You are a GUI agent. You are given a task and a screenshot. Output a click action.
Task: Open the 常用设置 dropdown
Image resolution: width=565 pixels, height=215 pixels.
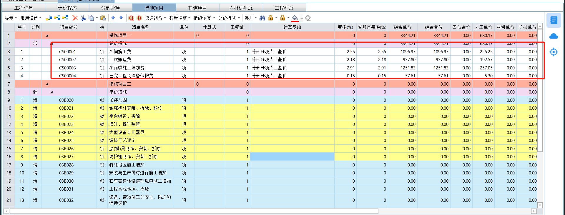coord(31,18)
